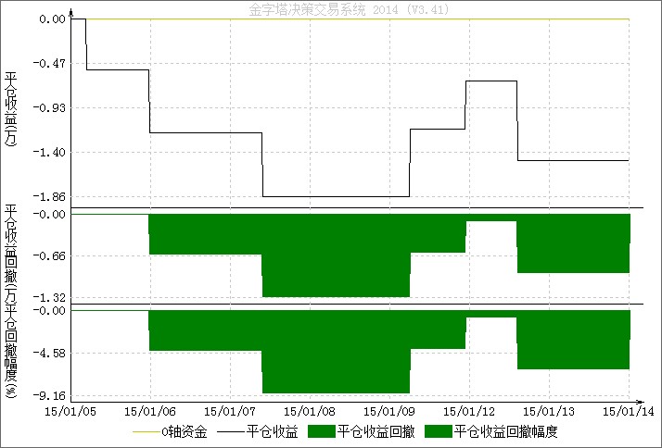
Task: Click the green swatch beside 平仓收益回撤 legend
Action: pos(321,431)
